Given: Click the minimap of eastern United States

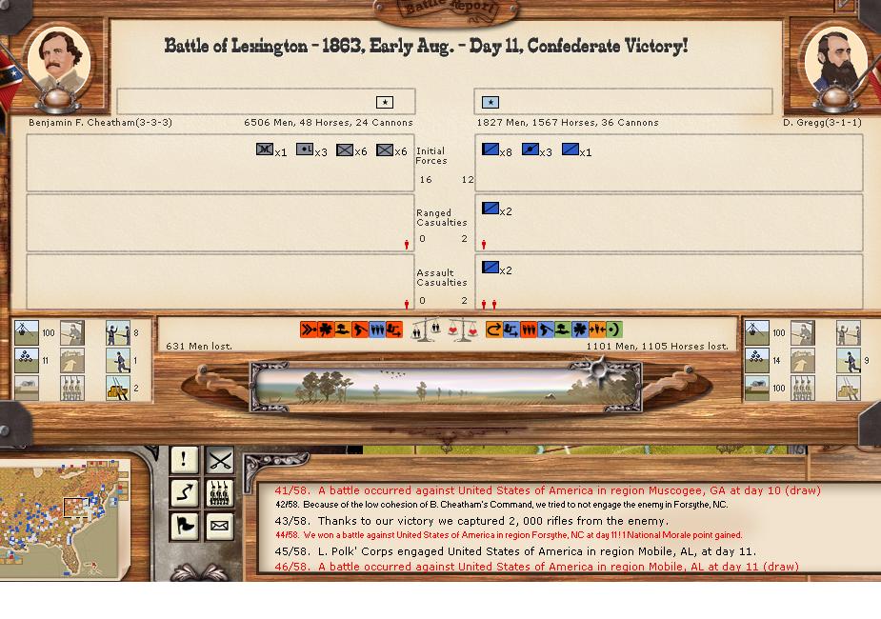Looking at the screenshot, I should [x=64, y=518].
